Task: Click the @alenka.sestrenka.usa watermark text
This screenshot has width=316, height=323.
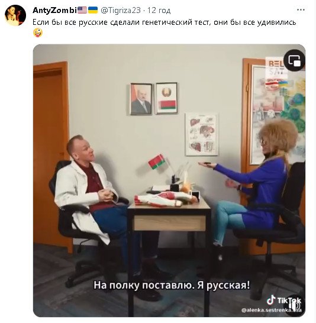Action: [272, 310]
